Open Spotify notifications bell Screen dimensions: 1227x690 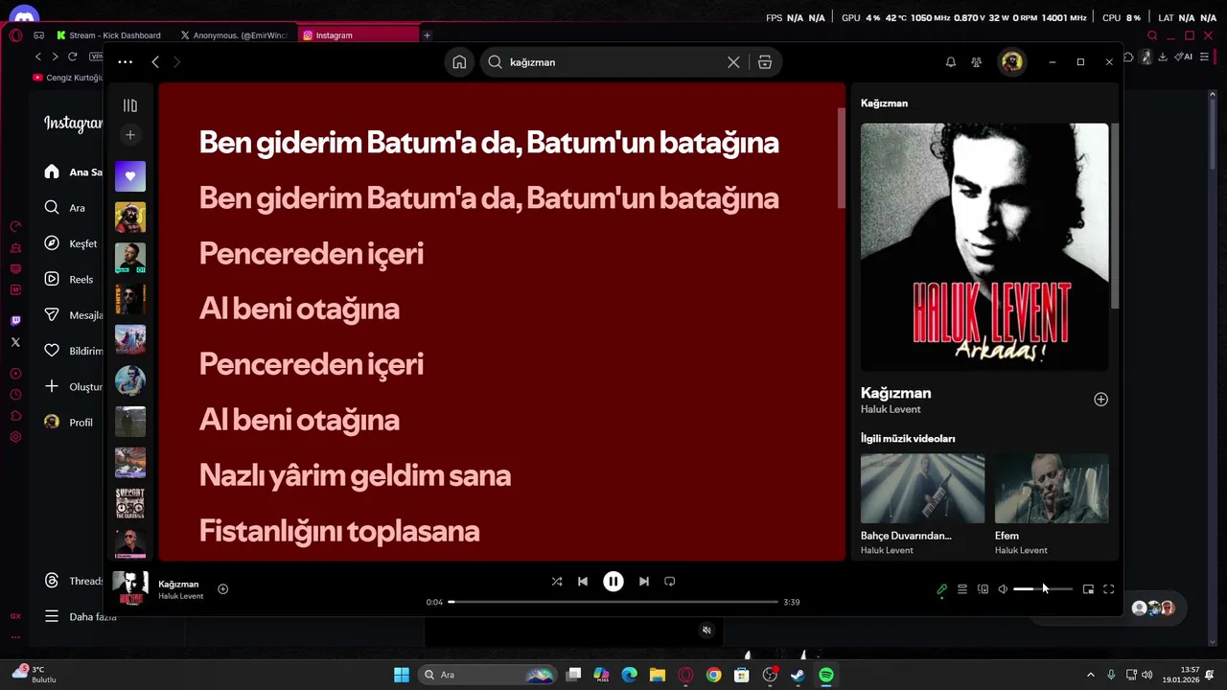point(951,62)
